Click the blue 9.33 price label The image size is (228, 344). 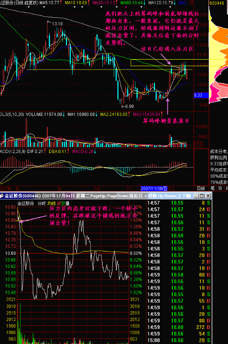click(x=201, y=95)
